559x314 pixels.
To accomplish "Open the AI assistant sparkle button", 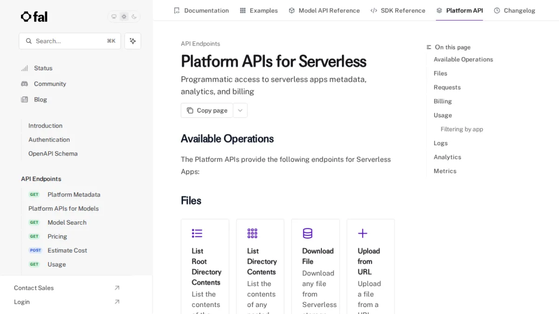I will click(x=133, y=41).
